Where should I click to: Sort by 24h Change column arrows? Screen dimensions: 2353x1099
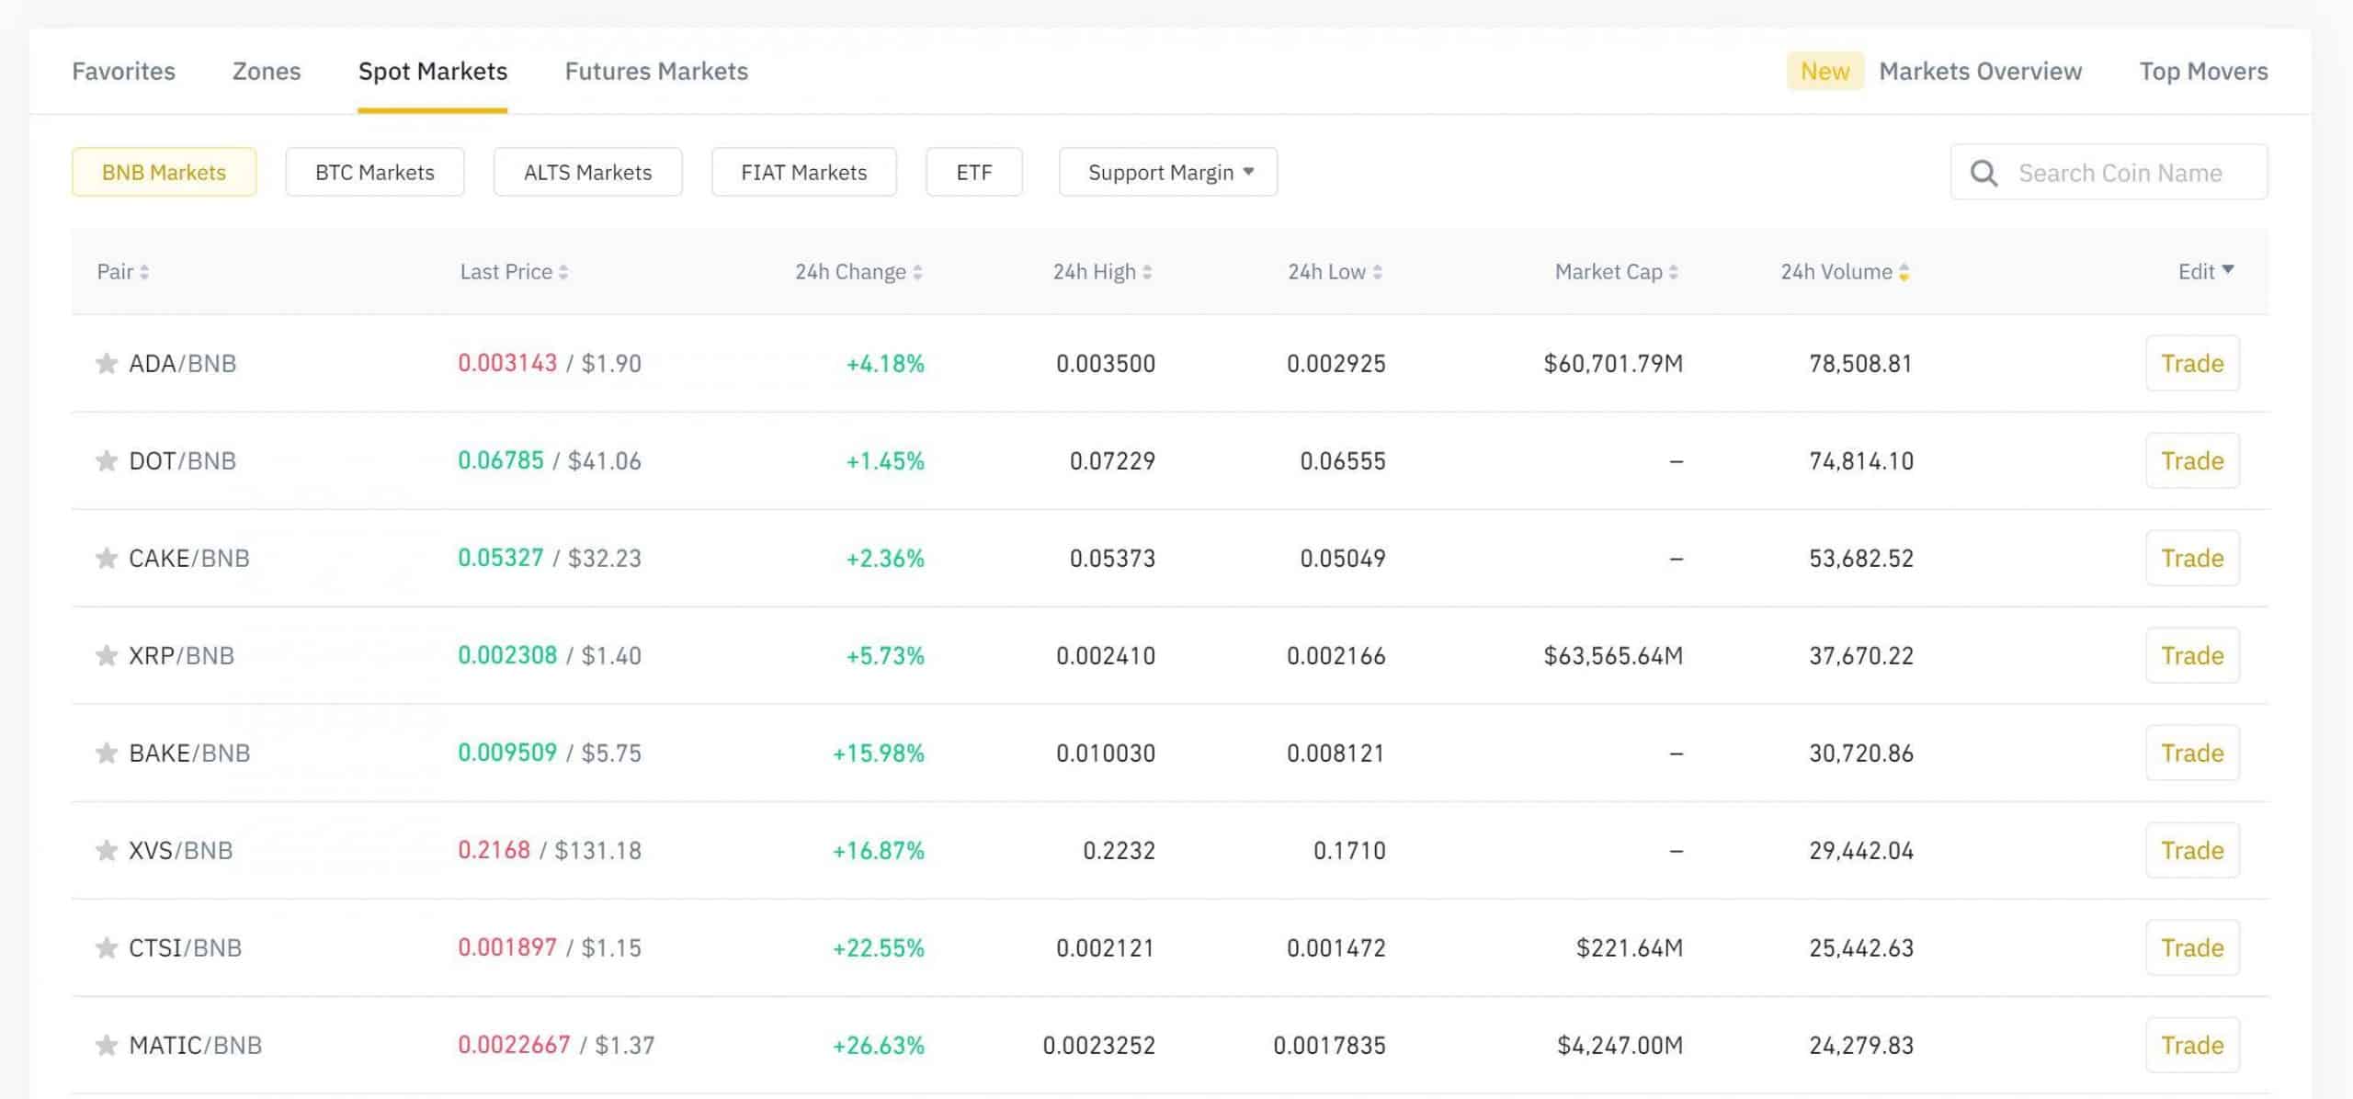[917, 272]
